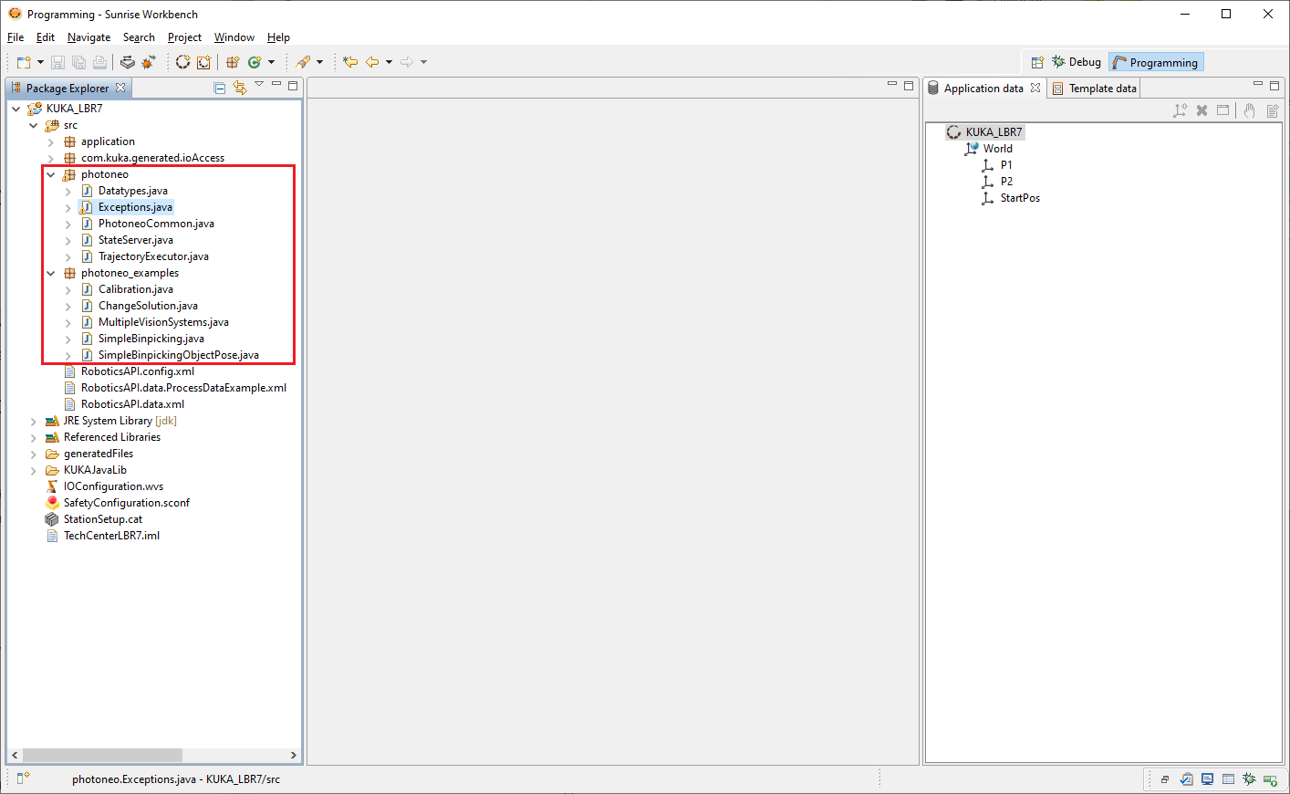
Task: Click the New Java Package toolbar icon
Action: [233, 62]
